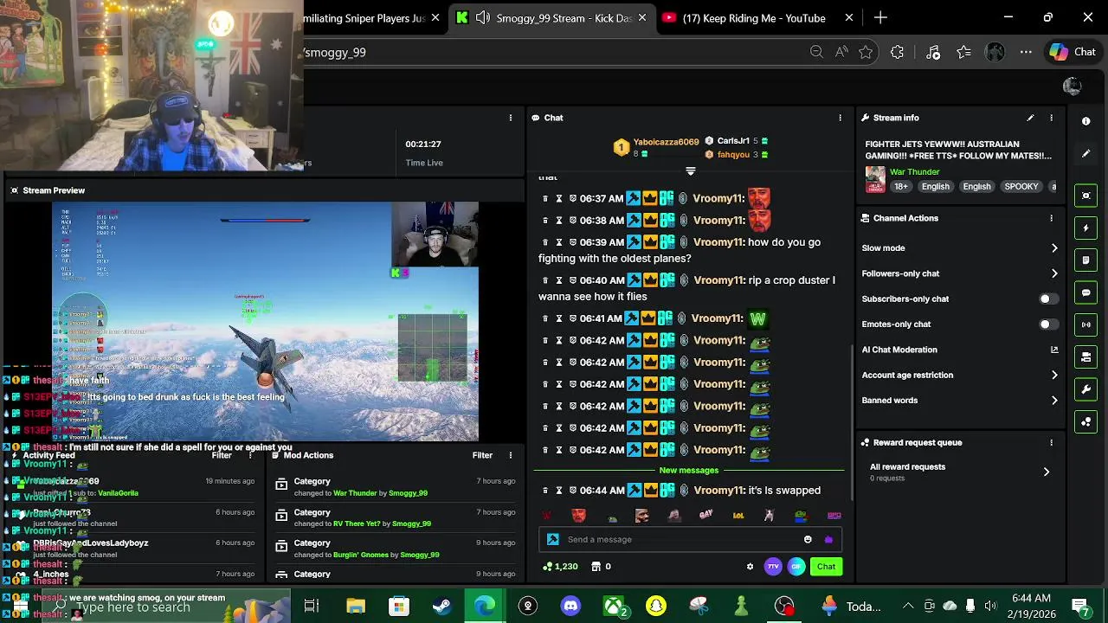This screenshot has height=623, width=1108.
Task: Open the 7TV emote button
Action: (x=773, y=567)
